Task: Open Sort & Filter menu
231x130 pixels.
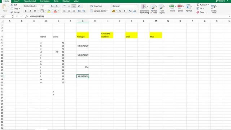Action: [x=214, y=9]
